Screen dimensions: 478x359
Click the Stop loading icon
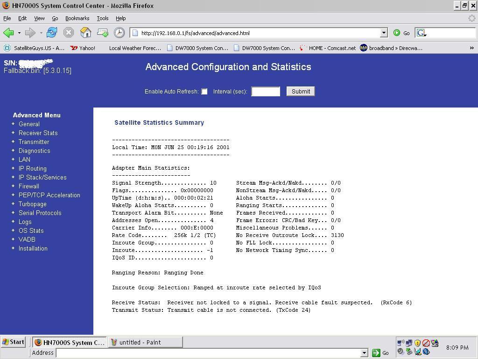(69, 32)
